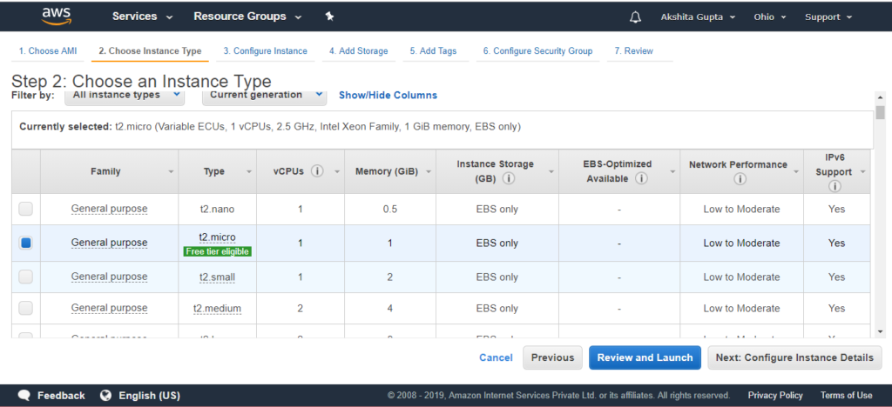This screenshot has height=407, width=892.
Task: Deselect the t2.micro instance checkbox
Action: point(25,243)
